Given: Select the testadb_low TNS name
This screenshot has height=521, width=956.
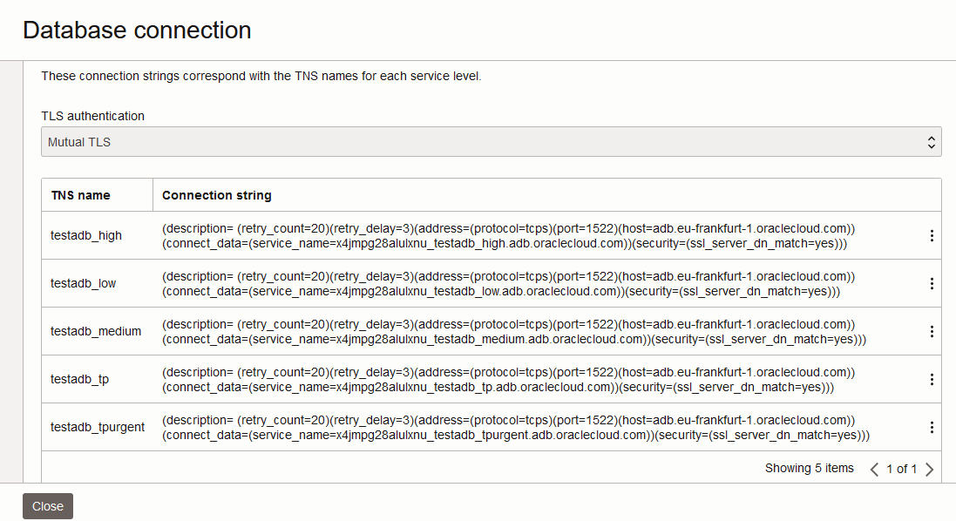Looking at the screenshot, I should [84, 284].
